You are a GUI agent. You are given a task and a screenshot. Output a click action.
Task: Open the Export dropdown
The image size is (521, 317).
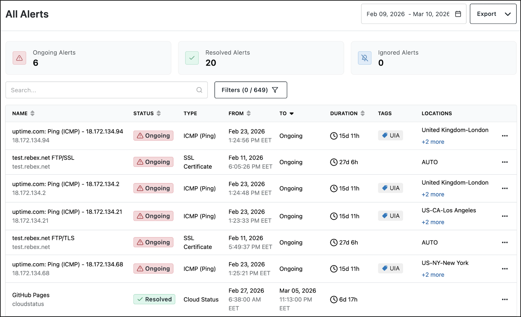(x=493, y=14)
